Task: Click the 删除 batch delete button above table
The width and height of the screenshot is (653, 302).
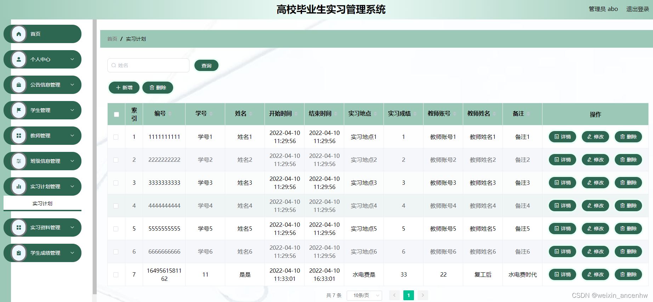Action: [158, 88]
